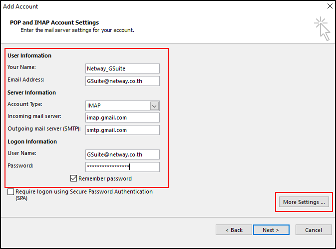Viewport: 336px width, 249px height.
Task: Open More Settings
Action: 304,202
